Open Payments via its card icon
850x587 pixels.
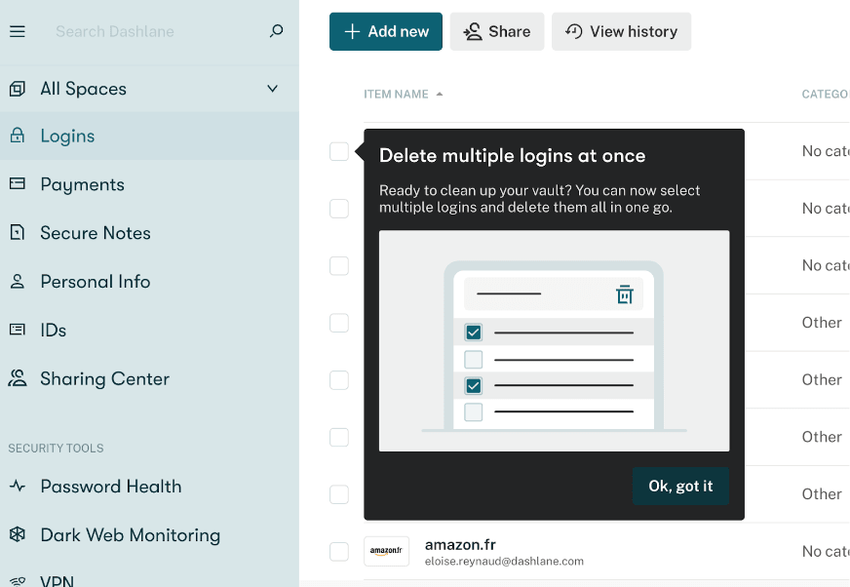point(18,184)
